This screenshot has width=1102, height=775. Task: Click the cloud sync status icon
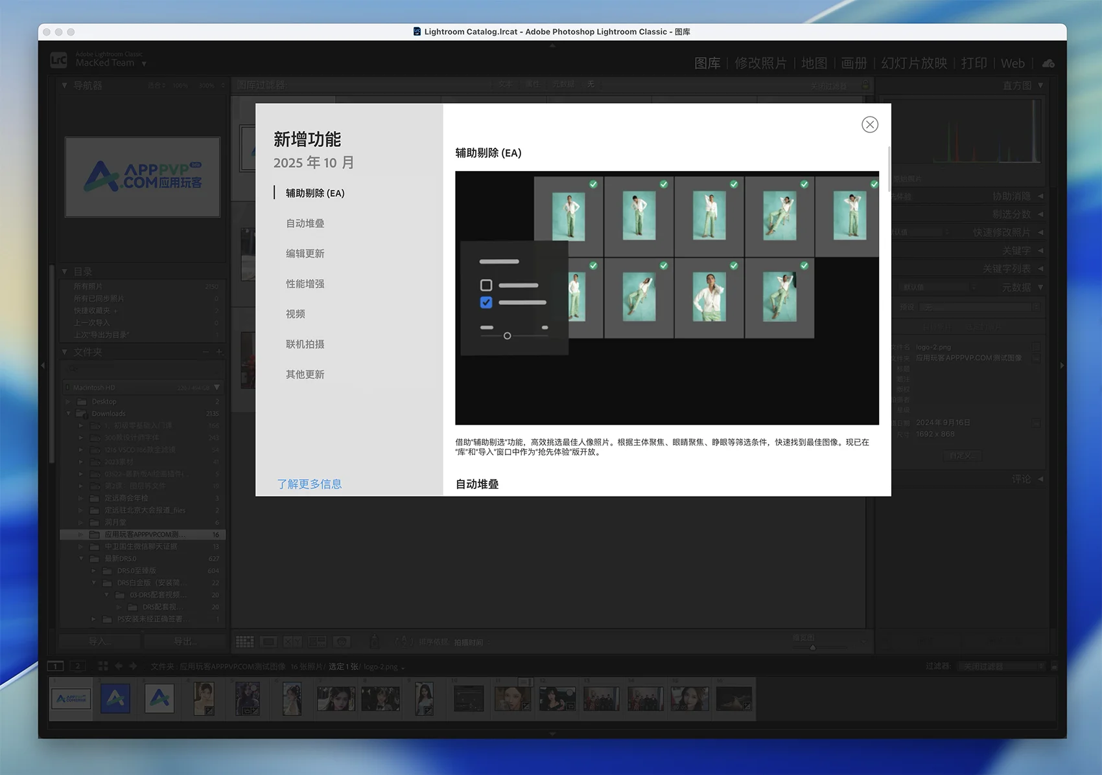(1048, 63)
